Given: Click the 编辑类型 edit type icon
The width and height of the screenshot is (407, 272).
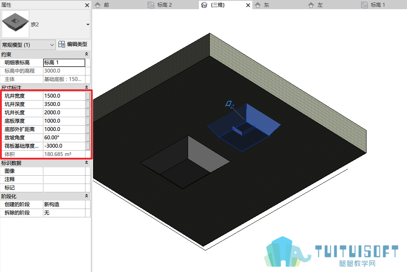Looking at the screenshot, I should tap(62, 44).
